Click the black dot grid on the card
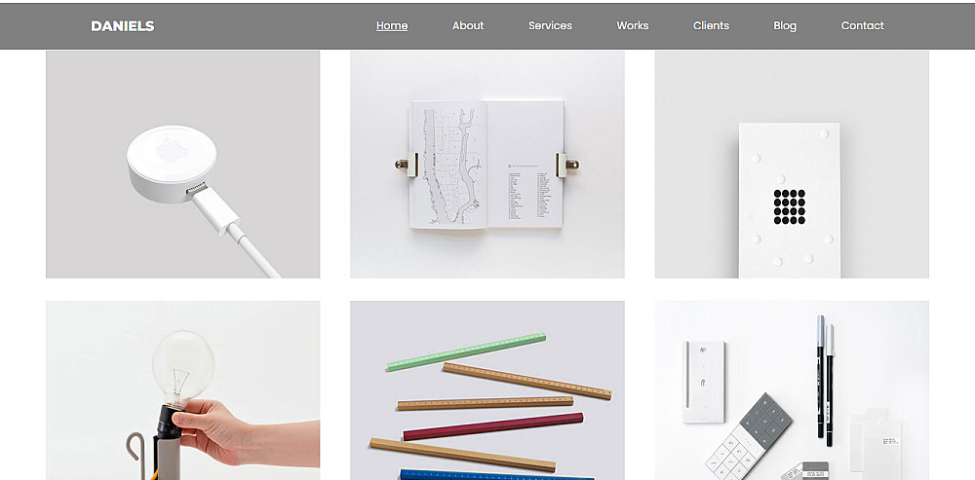This screenshot has width=975, height=480. (x=789, y=206)
